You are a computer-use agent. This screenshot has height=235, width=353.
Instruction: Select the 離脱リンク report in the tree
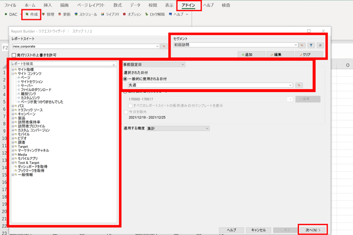coord(28,94)
